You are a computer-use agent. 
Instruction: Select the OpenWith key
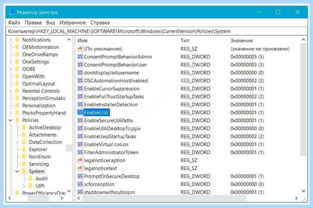pos(33,77)
